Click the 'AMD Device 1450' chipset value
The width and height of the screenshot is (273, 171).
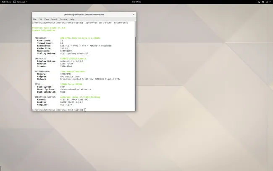point(70,77)
